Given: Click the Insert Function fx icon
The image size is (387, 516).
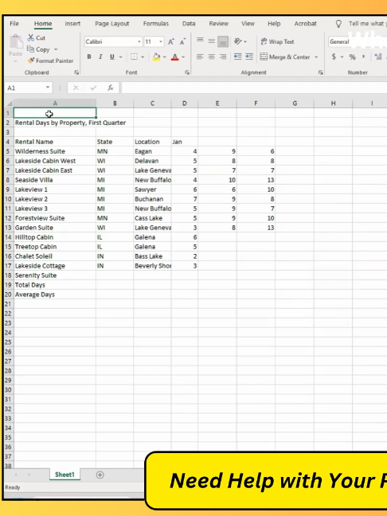Looking at the screenshot, I should pos(111,88).
